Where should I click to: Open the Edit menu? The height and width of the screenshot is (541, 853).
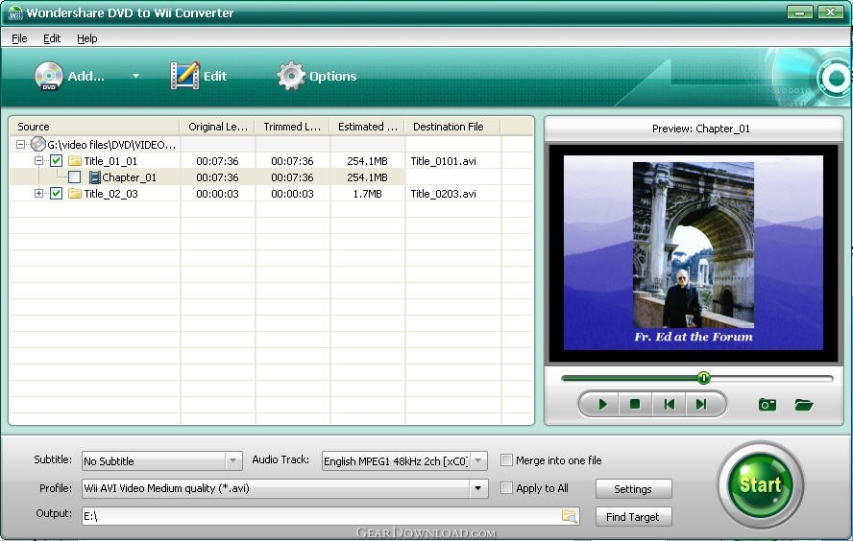(52, 38)
